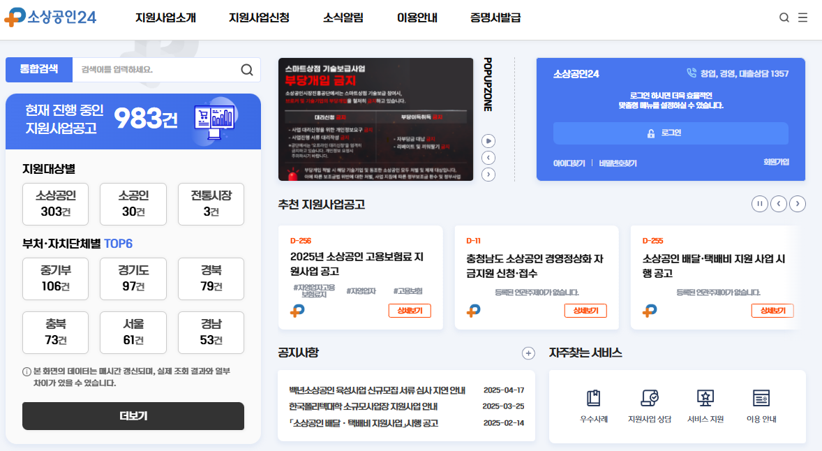Click the #고용보험 hashtag
The width and height of the screenshot is (822, 451).
click(408, 291)
